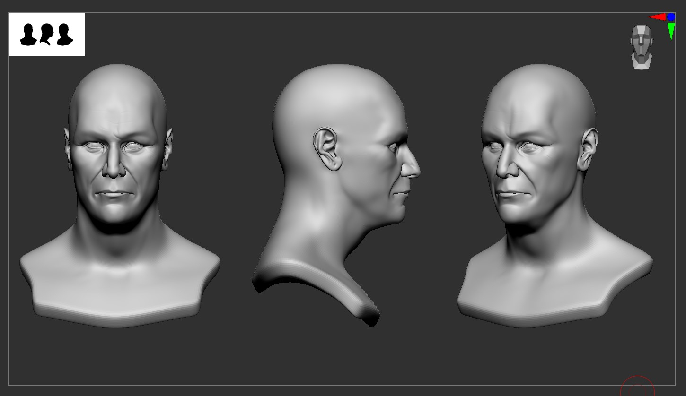686x396 pixels.
Task: Snap view using the red X-axis cone
Action: point(657,17)
